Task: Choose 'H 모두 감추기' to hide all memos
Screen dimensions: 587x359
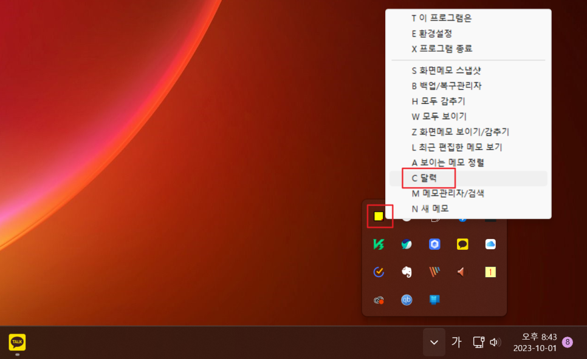Action: point(469,101)
